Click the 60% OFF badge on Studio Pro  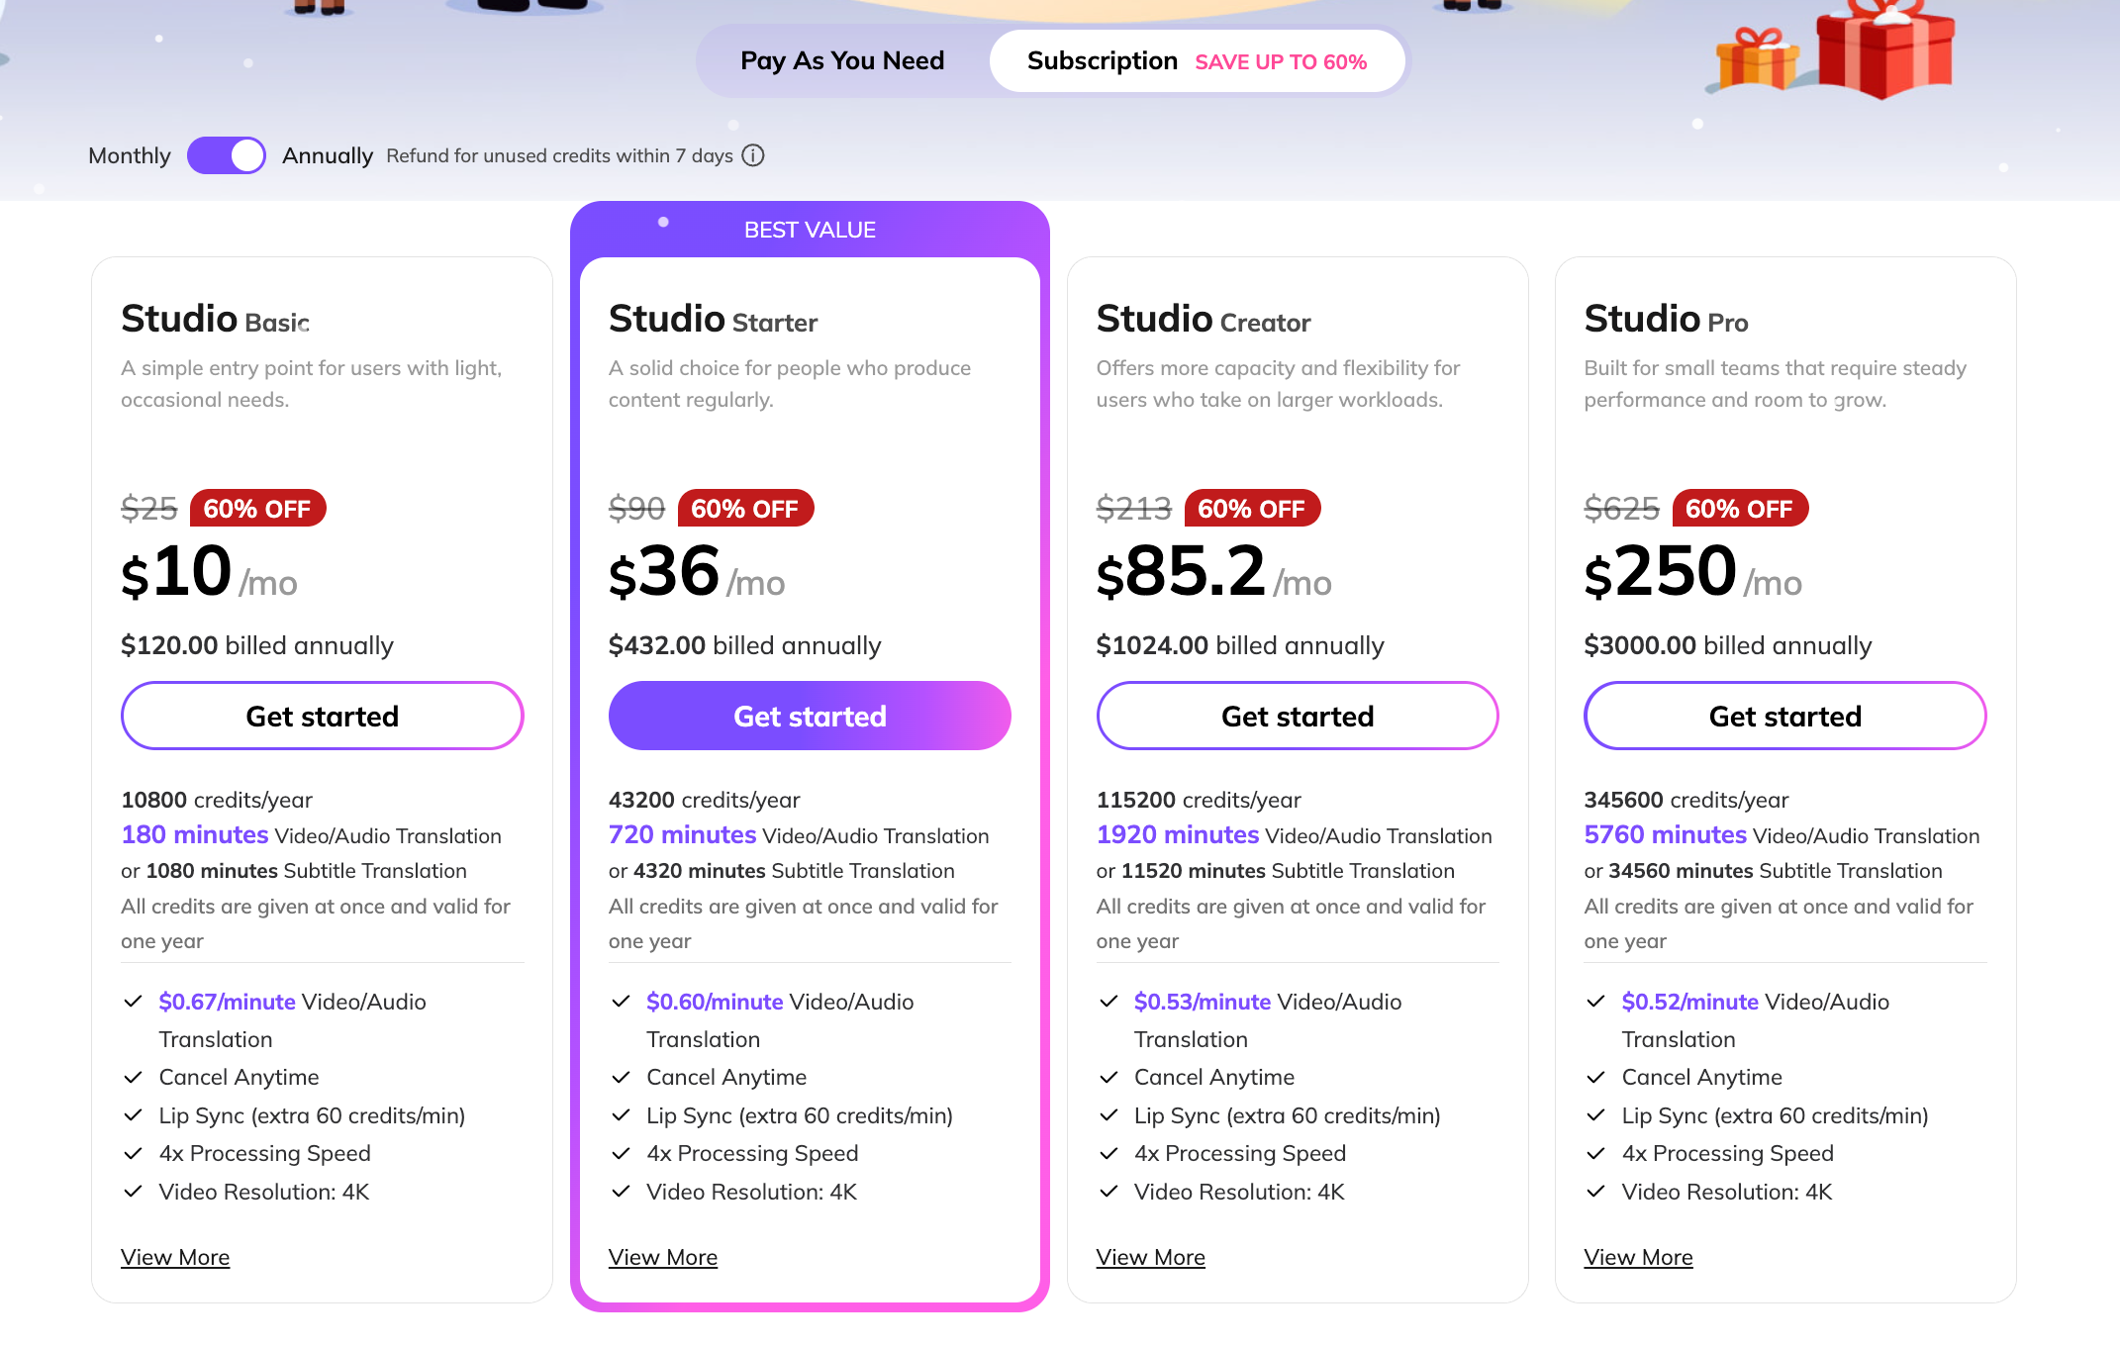click(x=1739, y=509)
